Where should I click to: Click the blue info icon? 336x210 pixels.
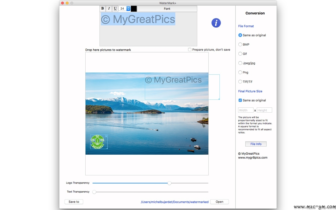coord(216,23)
